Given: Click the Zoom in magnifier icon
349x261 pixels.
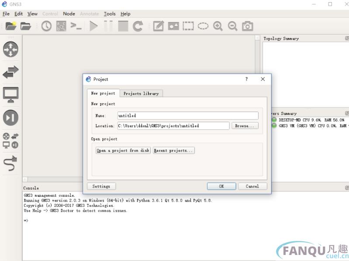Looking at the screenshot, I should (x=218, y=26).
